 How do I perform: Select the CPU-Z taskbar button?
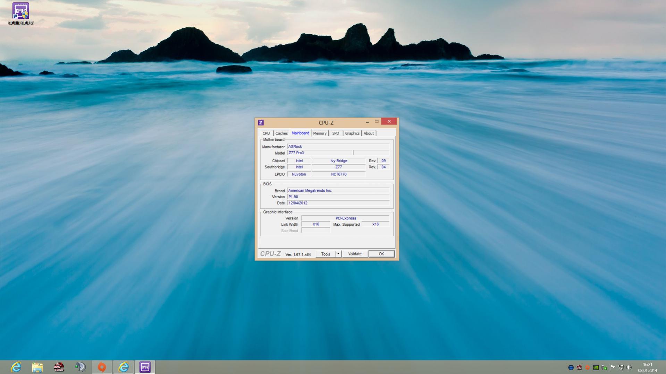coord(145,367)
